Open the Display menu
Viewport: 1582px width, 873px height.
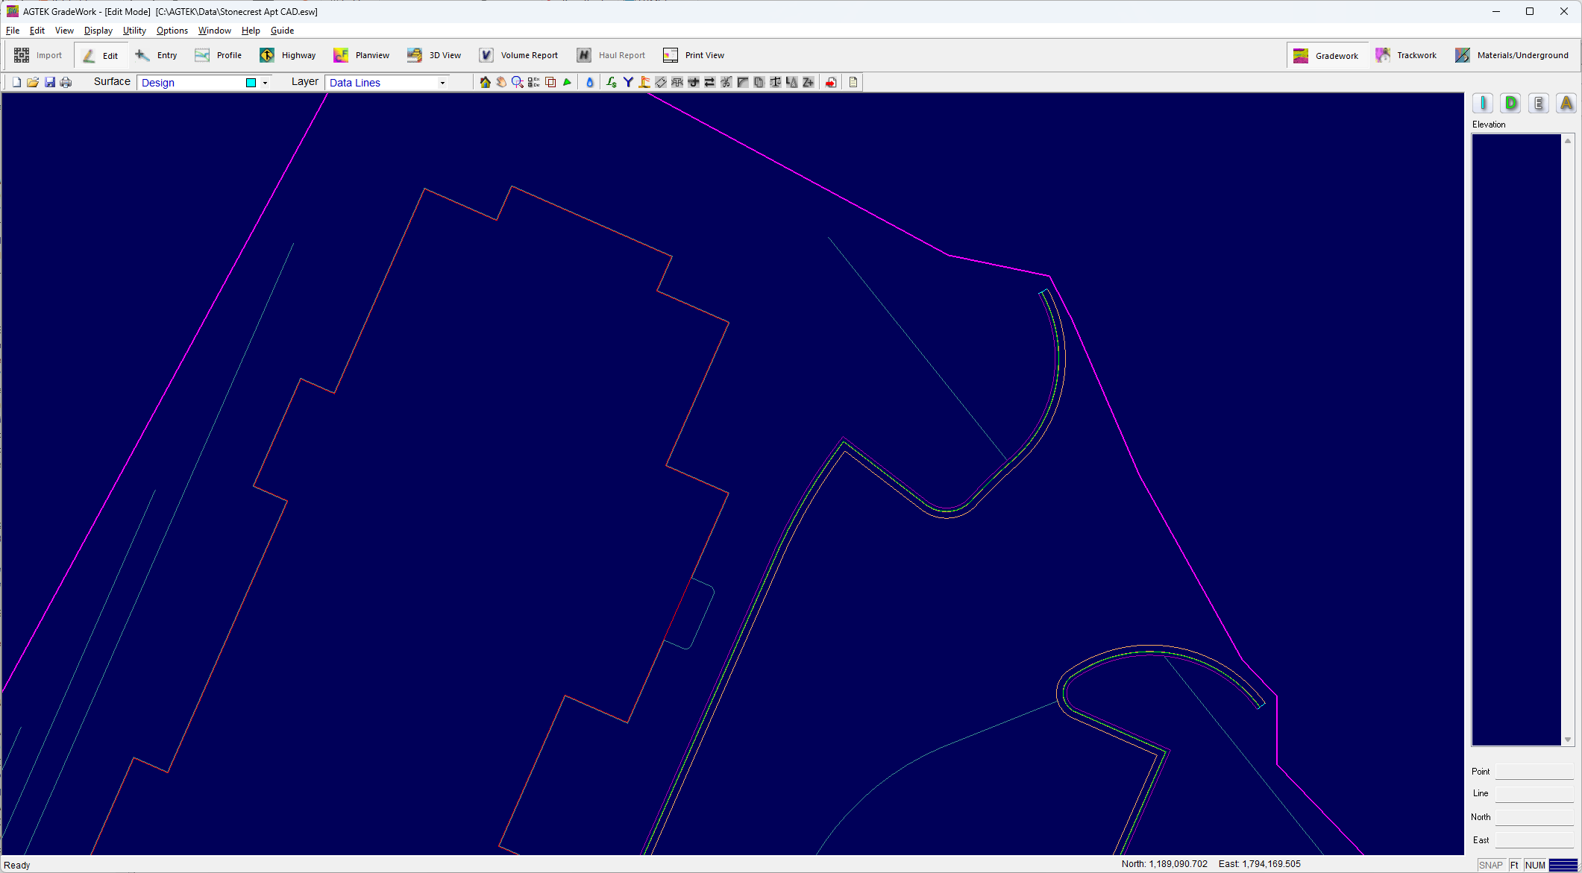click(98, 31)
